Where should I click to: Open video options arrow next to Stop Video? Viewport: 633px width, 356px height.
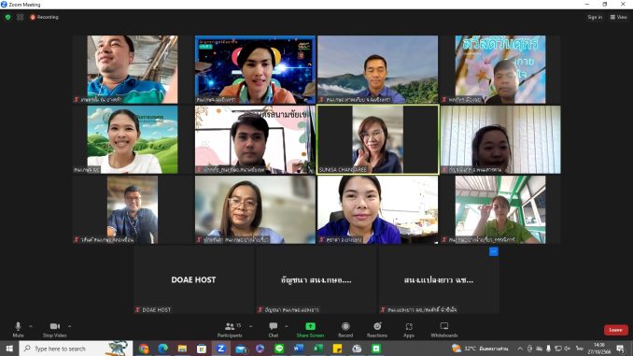coord(69,326)
